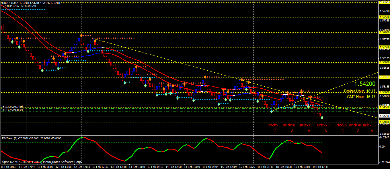Image resolution: width=390 pixels, height=169 pixels.
Task: Click the 18 Feb 01:46 time axis label
Action: [266, 166]
